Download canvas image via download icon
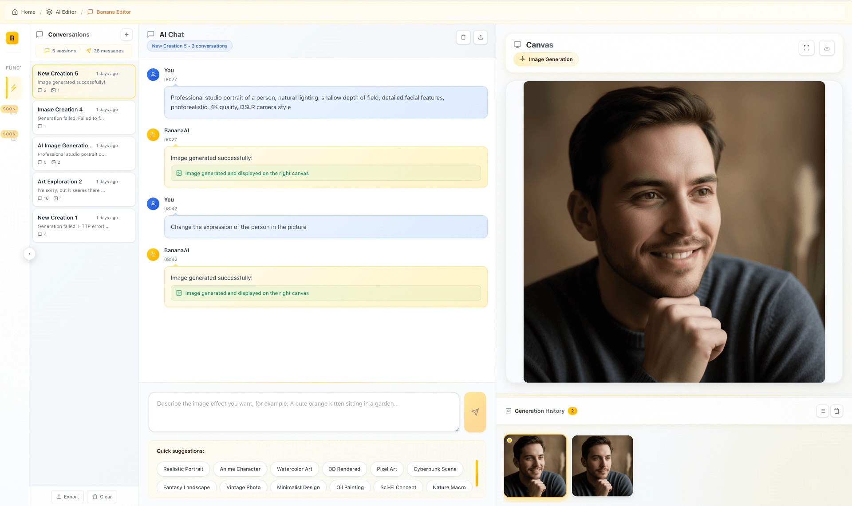 [x=827, y=48]
